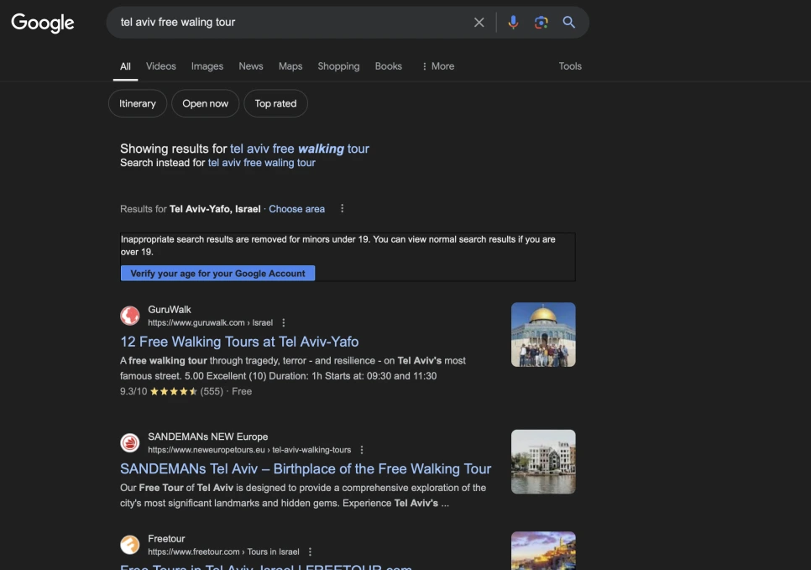This screenshot has height=570, width=811.
Task: Clear the search box with the X icon
Action: tap(479, 22)
